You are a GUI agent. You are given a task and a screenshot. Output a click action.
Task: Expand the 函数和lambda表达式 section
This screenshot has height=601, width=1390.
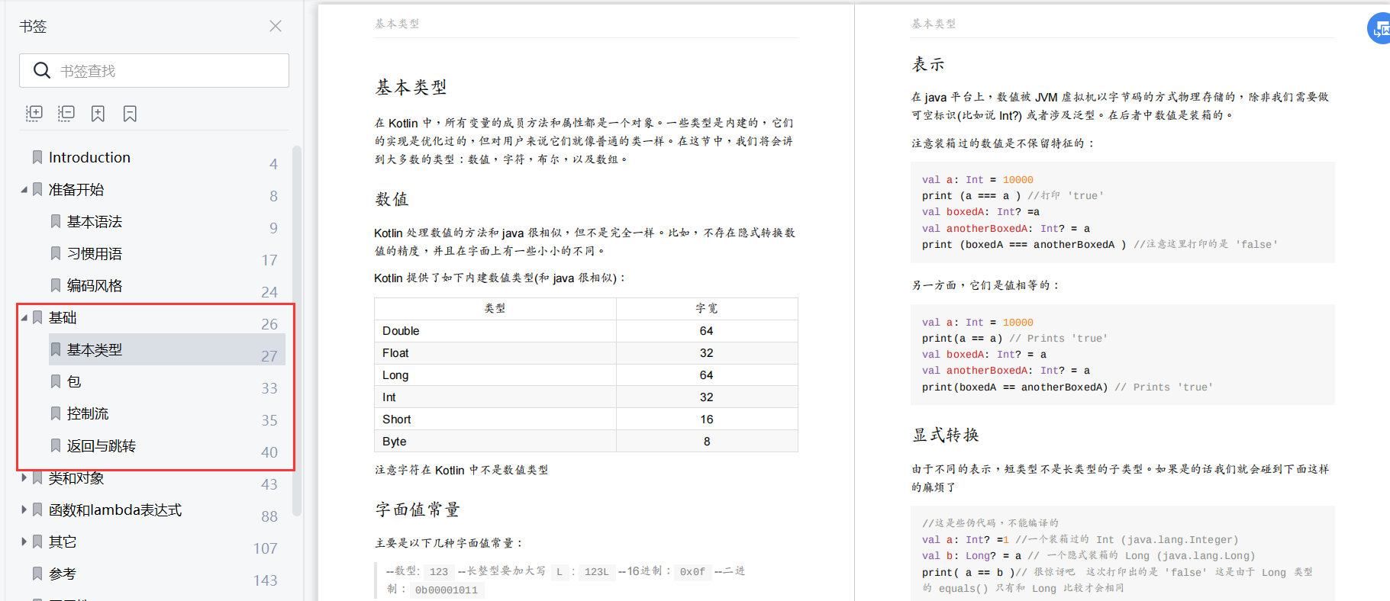24,509
